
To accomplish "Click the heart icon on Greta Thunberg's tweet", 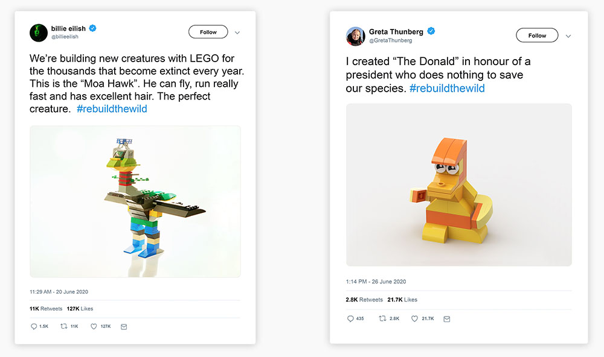I will coord(414,318).
